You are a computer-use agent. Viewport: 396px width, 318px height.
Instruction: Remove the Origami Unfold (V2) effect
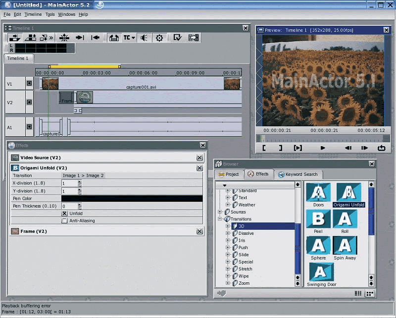[x=199, y=168]
